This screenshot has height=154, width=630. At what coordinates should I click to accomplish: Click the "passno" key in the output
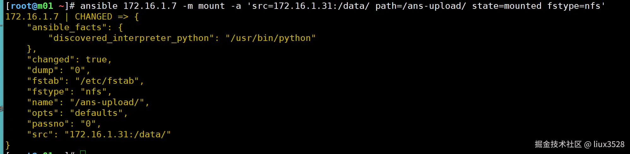48,124
